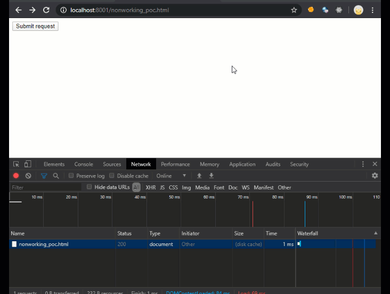Image resolution: width=390 pixels, height=294 pixels.
Task: Sort by the Time column header
Action: pos(280,233)
